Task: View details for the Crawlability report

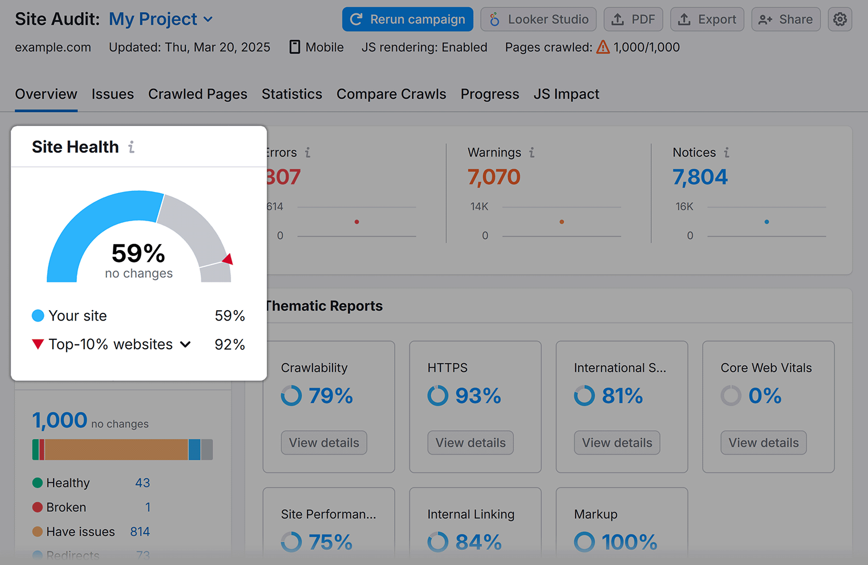Action: point(323,442)
